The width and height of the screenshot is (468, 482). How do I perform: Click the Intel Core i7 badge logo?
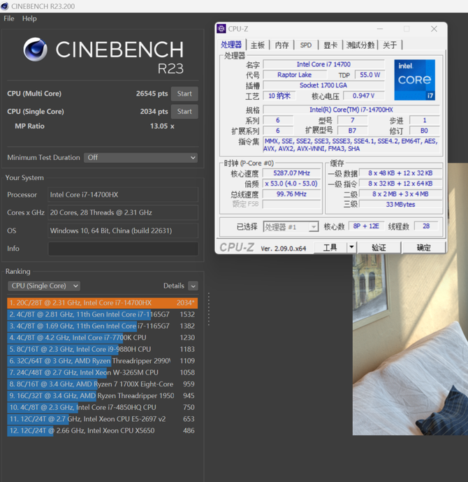[x=414, y=80]
